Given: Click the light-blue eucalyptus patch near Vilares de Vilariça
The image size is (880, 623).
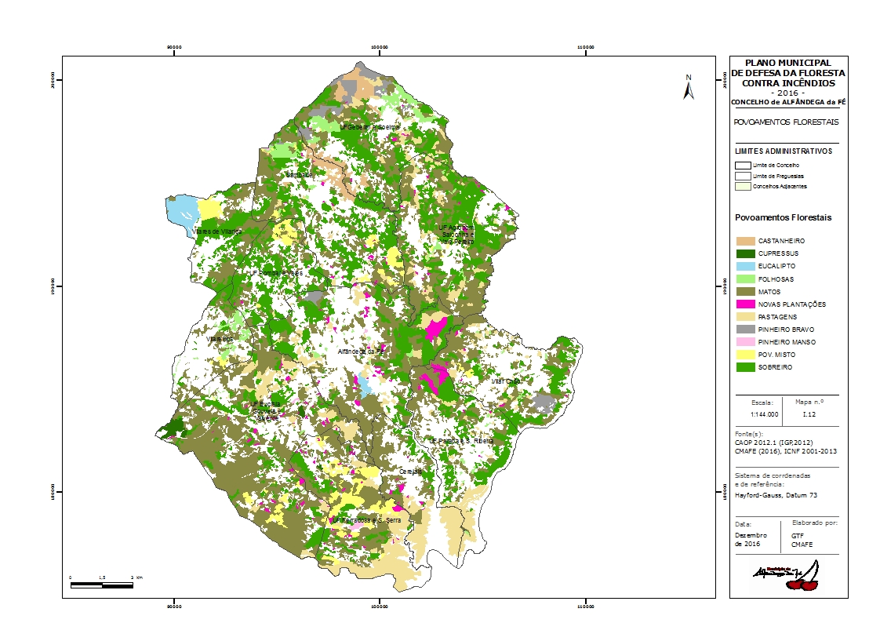Looking at the screenshot, I should click(x=182, y=210).
